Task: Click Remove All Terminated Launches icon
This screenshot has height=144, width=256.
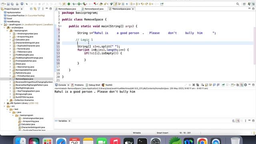Action: click(x=198, y=85)
